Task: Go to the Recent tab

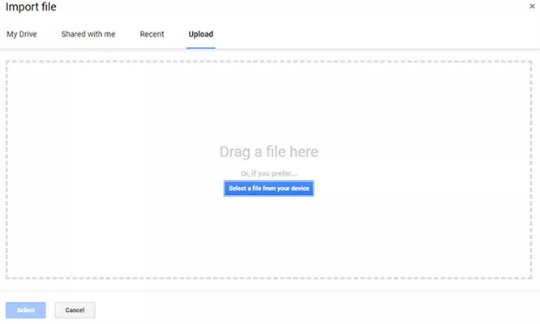Action: [152, 34]
